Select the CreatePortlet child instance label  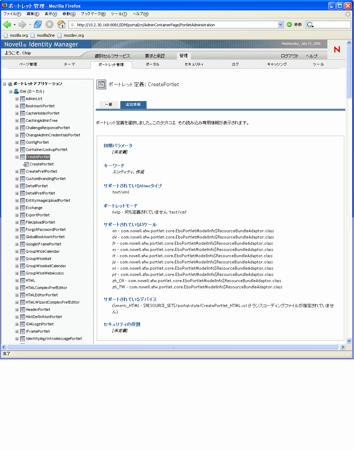pyautogui.click(x=41, y=164)
